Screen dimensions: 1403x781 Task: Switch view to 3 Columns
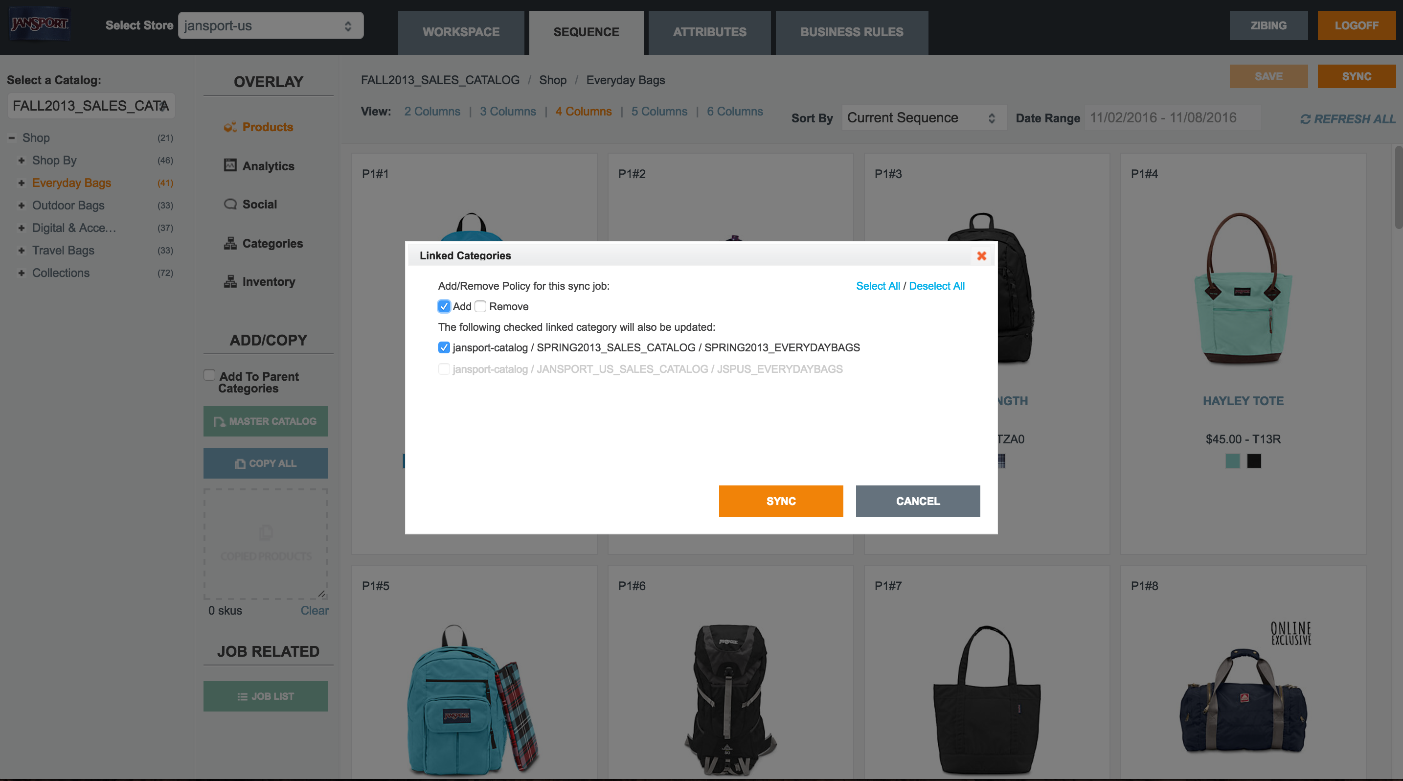coord(508,111)
